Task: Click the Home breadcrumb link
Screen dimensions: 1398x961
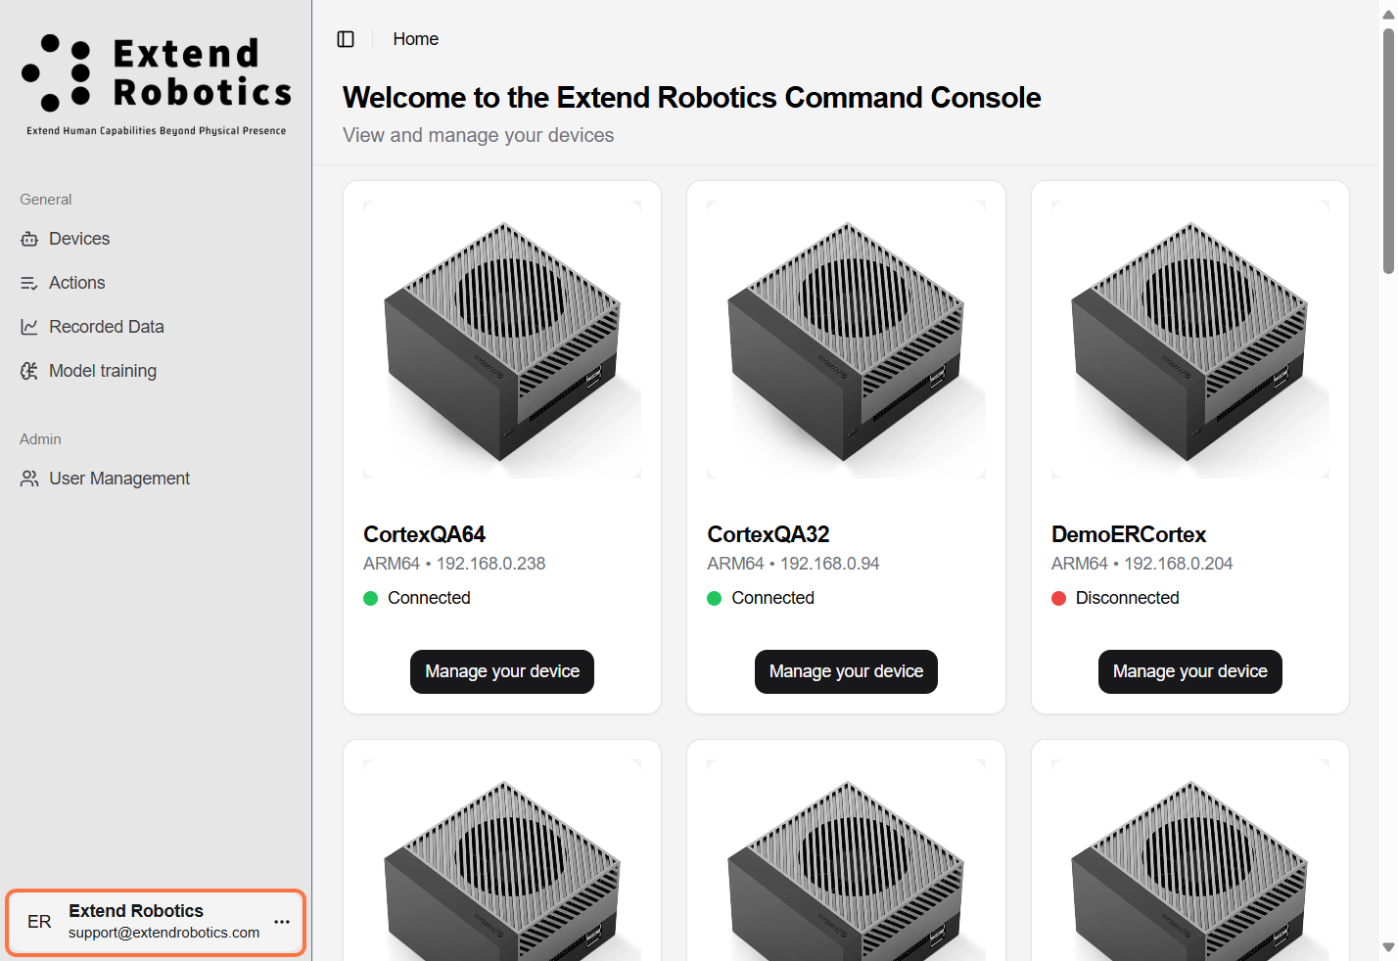Action: pyautogui.click(x=416, y=39)
